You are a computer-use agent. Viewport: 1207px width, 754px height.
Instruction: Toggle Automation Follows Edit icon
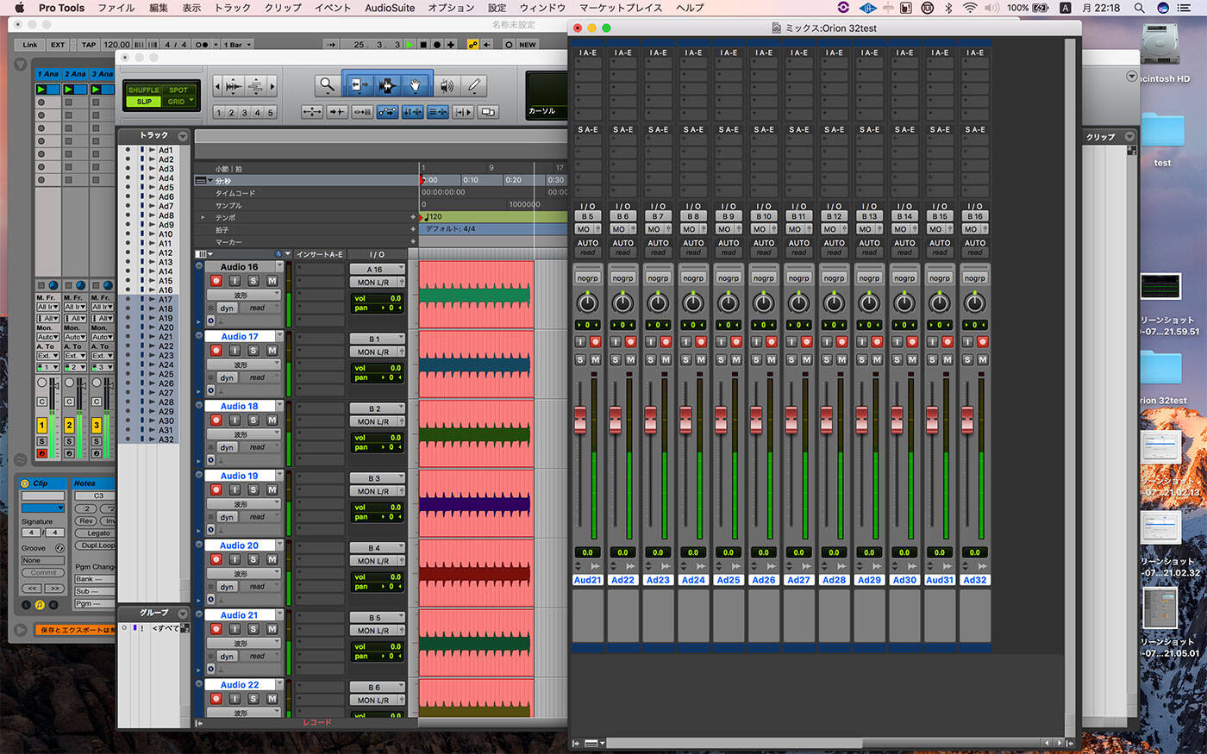387,112
